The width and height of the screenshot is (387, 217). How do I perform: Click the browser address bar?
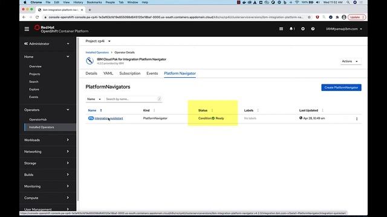coord(176,17)
